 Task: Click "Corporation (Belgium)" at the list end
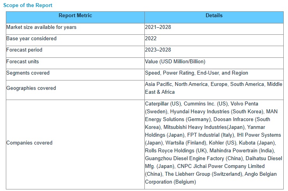pyautogui.click(x=170, y=182)
